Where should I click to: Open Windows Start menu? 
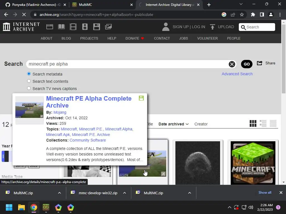(x=9, y=207)
